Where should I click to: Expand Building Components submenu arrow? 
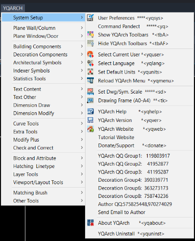[x=82, y=47]
